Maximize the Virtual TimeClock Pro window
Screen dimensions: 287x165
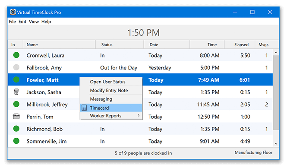[x=252, y=12]
